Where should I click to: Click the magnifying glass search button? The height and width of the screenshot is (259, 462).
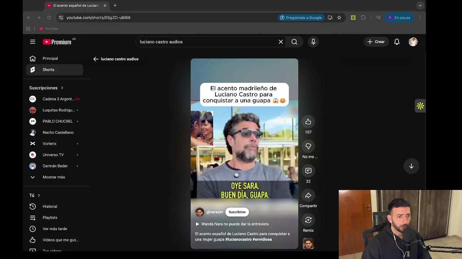(x=295, y=42)
